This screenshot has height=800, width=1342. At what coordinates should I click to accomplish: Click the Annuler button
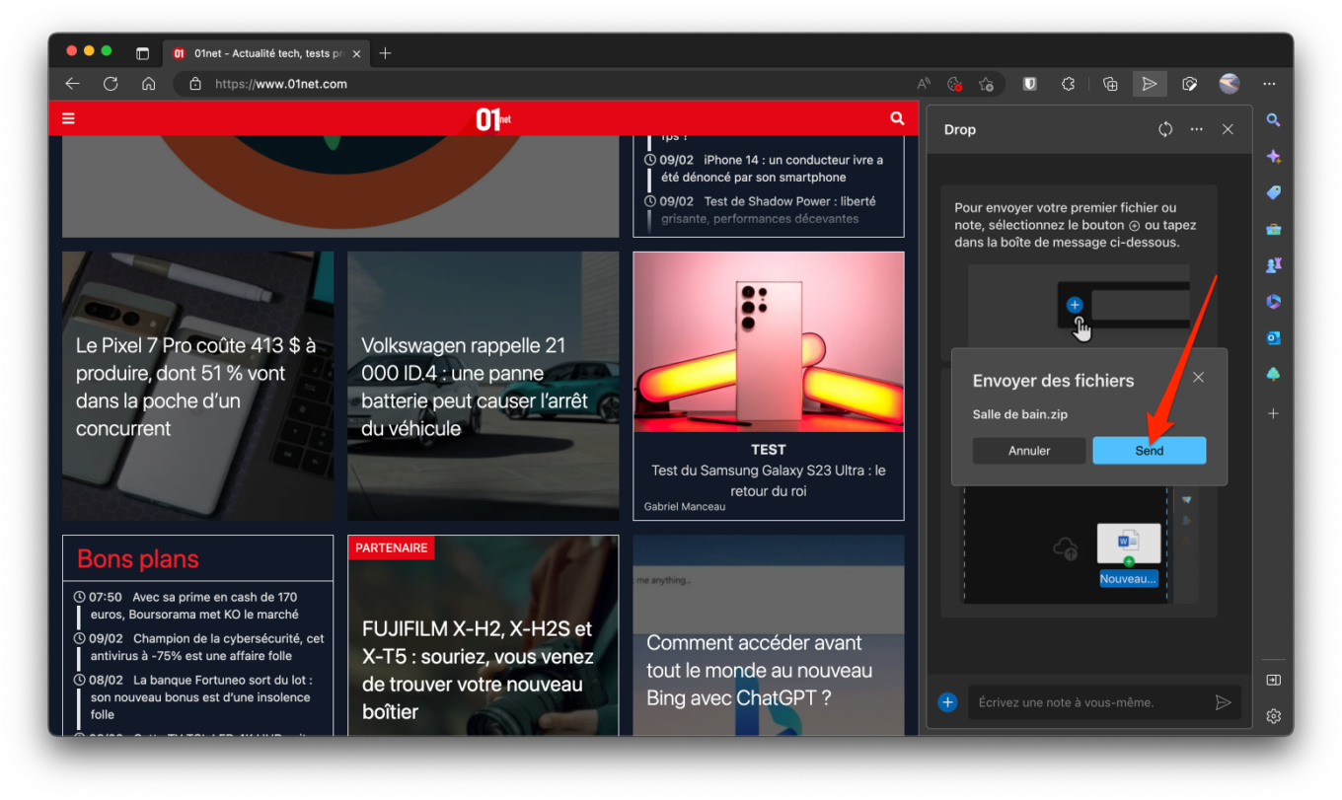point(1029,451)
